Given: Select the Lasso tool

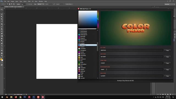Looking at the screenshot, I should (x=2, y=14).
